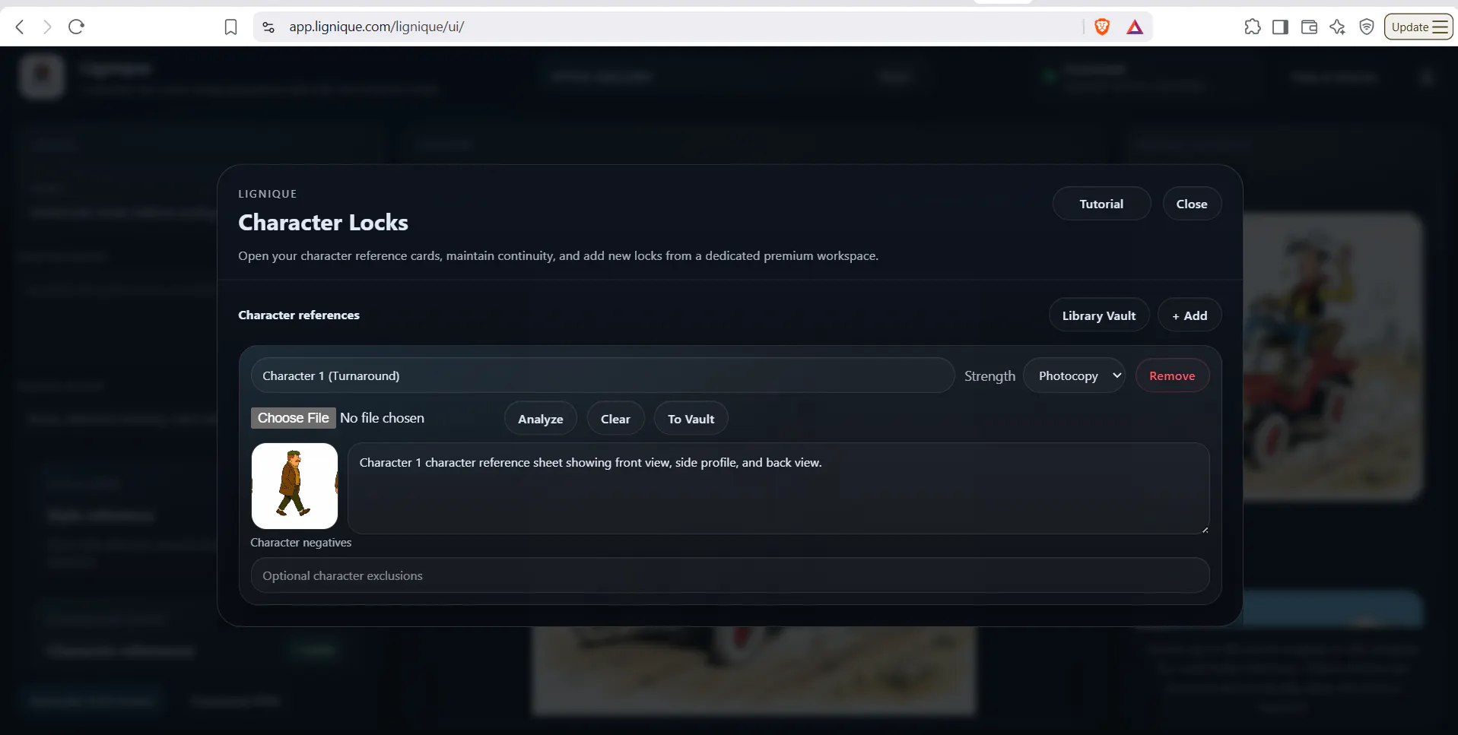The image size is (1458, 735).
Task: Click Choose File to upload reference
Action: (293, 418)
